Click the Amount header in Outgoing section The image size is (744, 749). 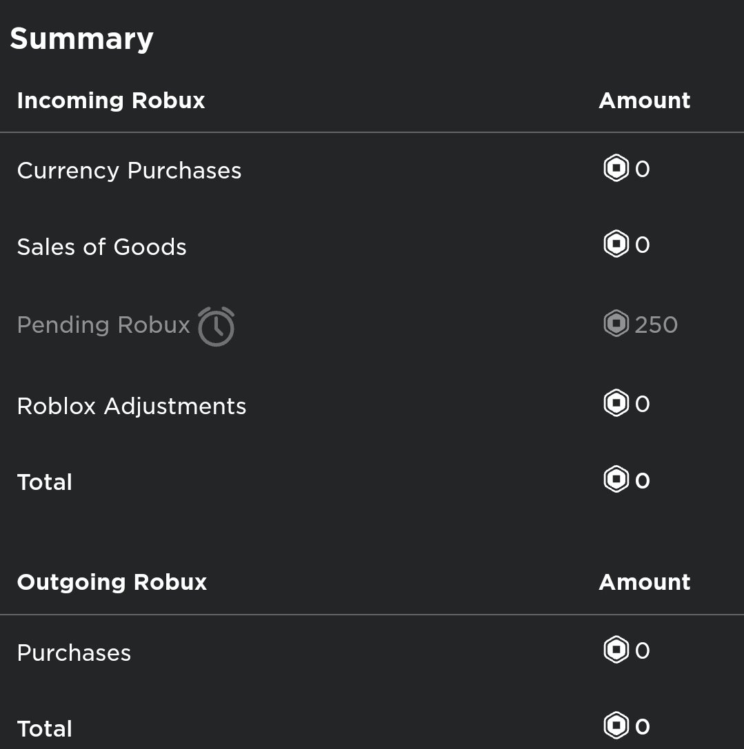[645, 582]
